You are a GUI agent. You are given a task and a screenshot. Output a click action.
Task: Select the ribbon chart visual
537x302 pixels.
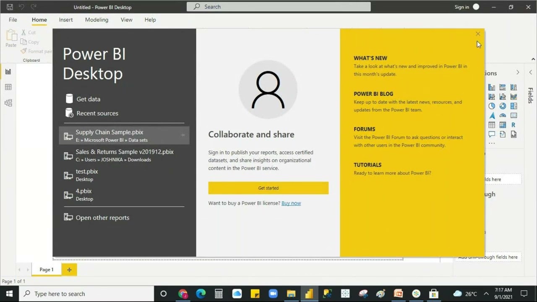pyautogui.click(x=514, y=96)
